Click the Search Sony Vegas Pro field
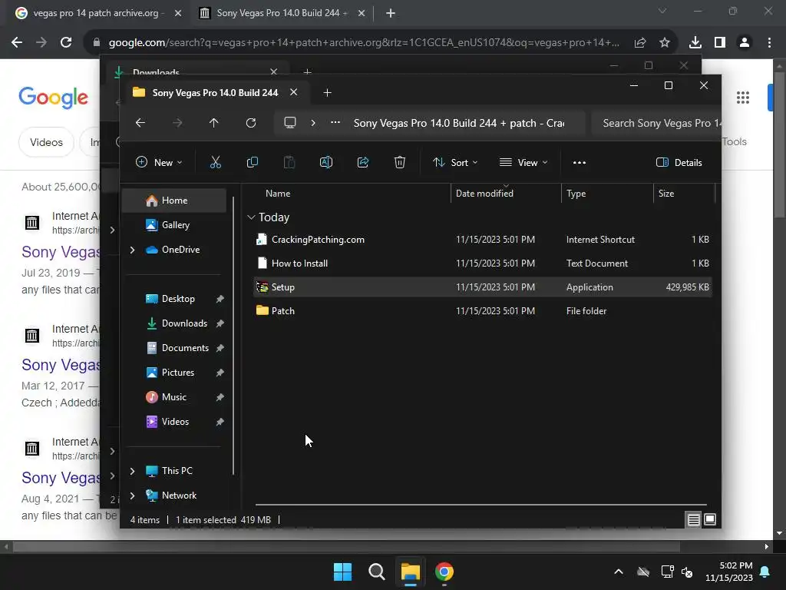Viewport: 786px width, 590px height. (x=656, y=123)
